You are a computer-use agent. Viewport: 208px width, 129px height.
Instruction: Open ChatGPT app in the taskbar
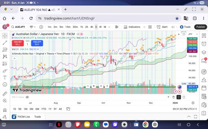[155, 124]
